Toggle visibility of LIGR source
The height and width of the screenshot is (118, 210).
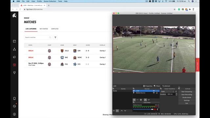(x=154, y=91)
